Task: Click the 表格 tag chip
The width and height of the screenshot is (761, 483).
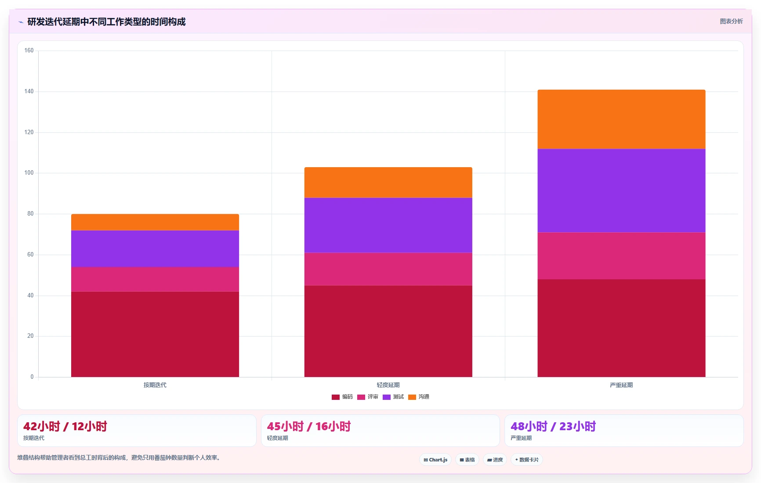Action: [x=467, y=460]
